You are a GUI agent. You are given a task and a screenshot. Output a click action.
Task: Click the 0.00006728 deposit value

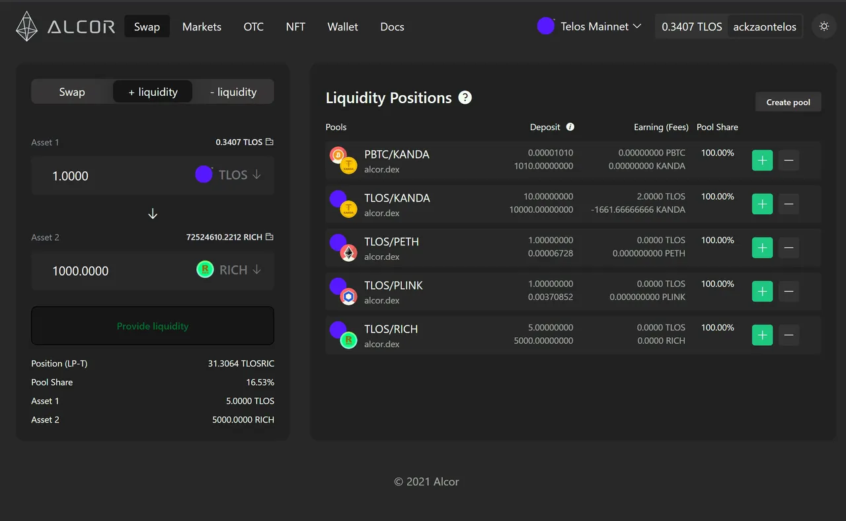click(x=551, y=253)
